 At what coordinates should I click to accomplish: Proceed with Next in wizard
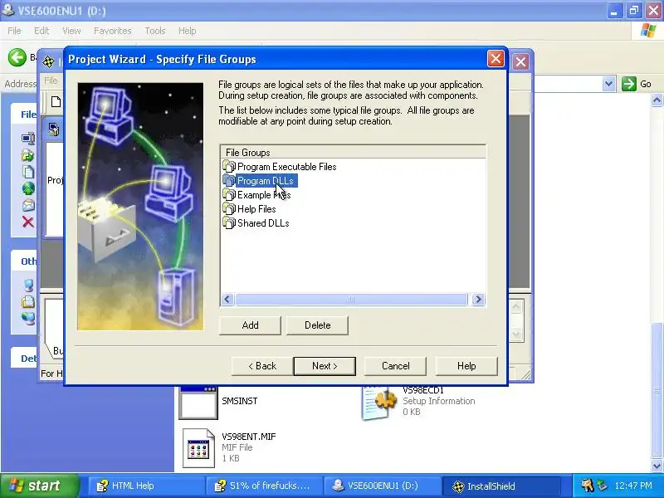click(x=325, y=366)
